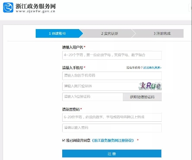The width and height of the screenshot is (192, 160).
Task: Click the blue Zhejiang government service logo icon
Action: tap(8, 8)
